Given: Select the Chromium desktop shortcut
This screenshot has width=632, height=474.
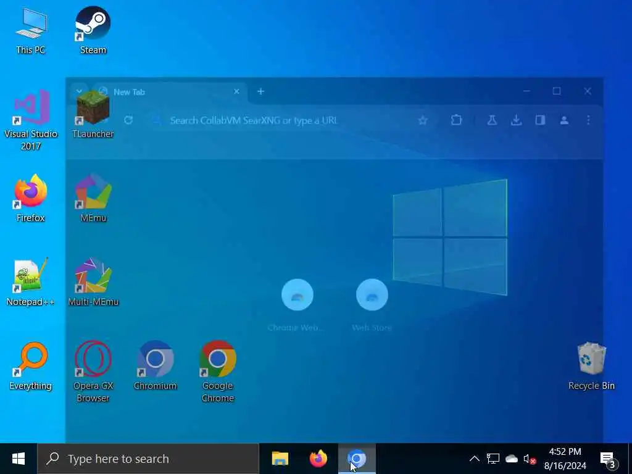Looking at the screenshot, I should pos(155,366).
